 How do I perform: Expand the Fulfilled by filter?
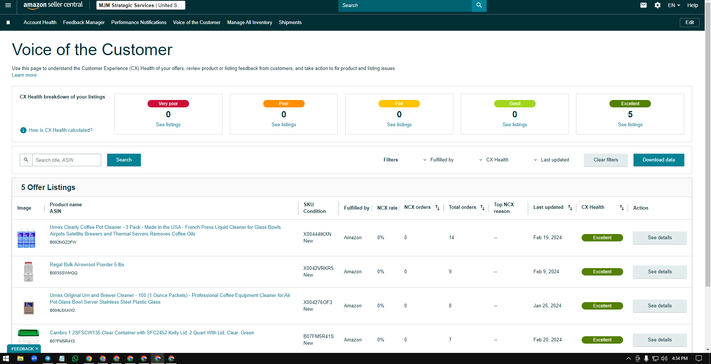439,160
